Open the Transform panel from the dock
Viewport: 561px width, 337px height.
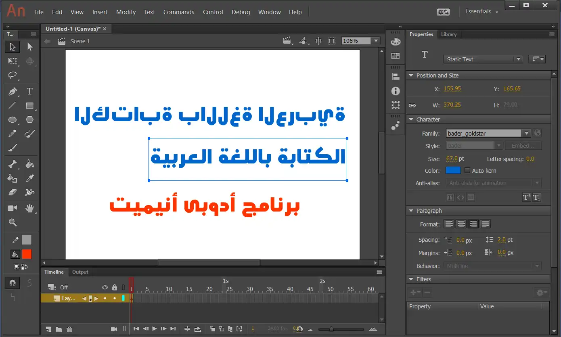tap(396, 105)
